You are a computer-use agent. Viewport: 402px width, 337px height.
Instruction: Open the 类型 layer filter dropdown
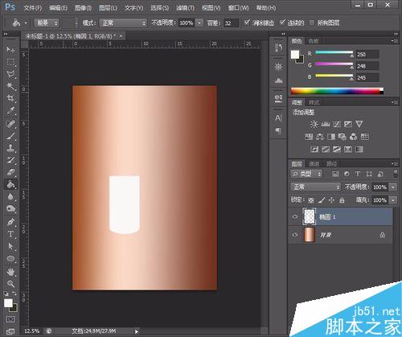(x=306, y=174)
